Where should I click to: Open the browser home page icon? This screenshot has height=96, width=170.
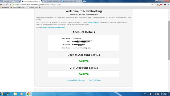[10, 5]
